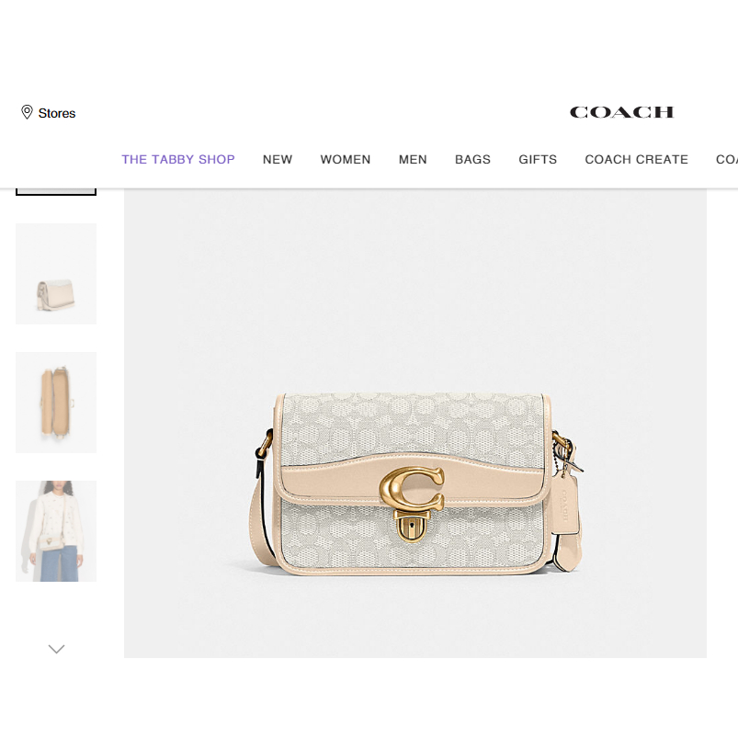Select the currently highlighted top thumbnail
The image size is (738, 738).
(x=56, y=191)
